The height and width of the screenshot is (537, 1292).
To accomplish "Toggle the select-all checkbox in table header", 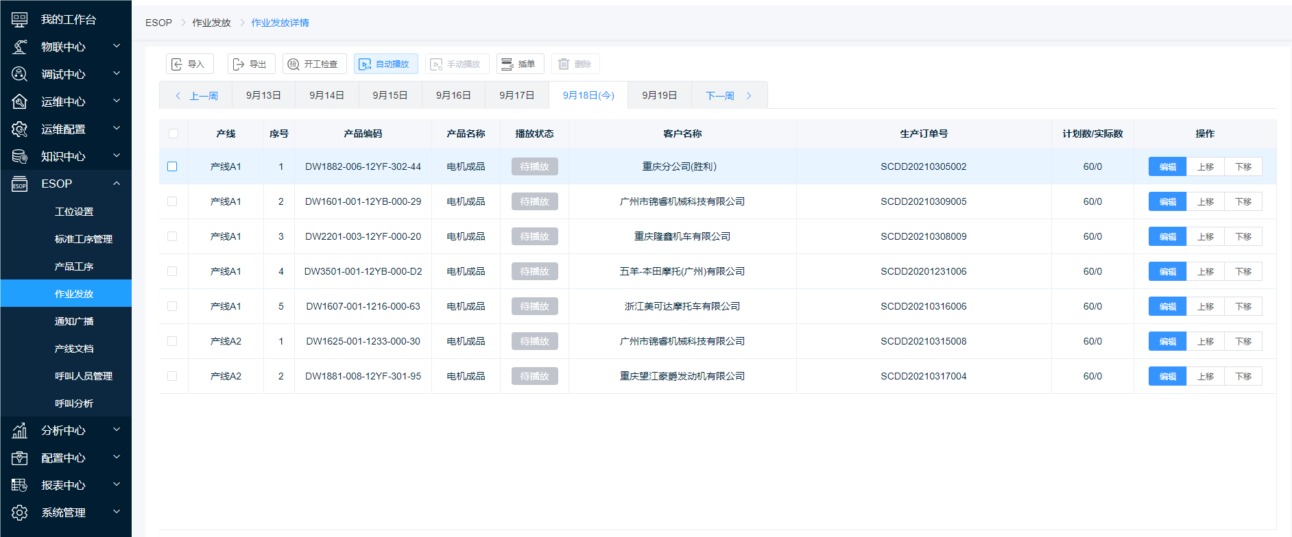I will (173, 134).
